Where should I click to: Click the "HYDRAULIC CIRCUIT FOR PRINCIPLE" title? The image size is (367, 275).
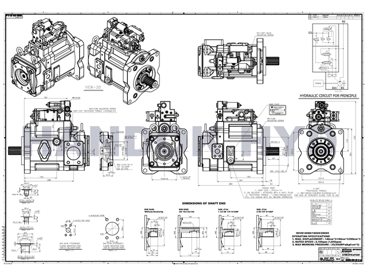click(328, 96)
